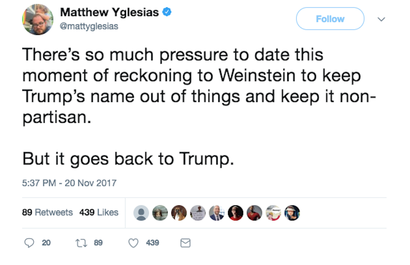This screenshot has width=410, height=265.
Task: Click the cartoon comic speech-bubble liker avatar
Action: [x=273, y=213]
